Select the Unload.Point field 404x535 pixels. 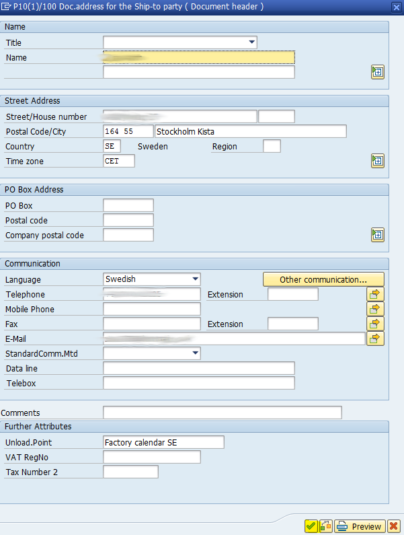[163, 442]
